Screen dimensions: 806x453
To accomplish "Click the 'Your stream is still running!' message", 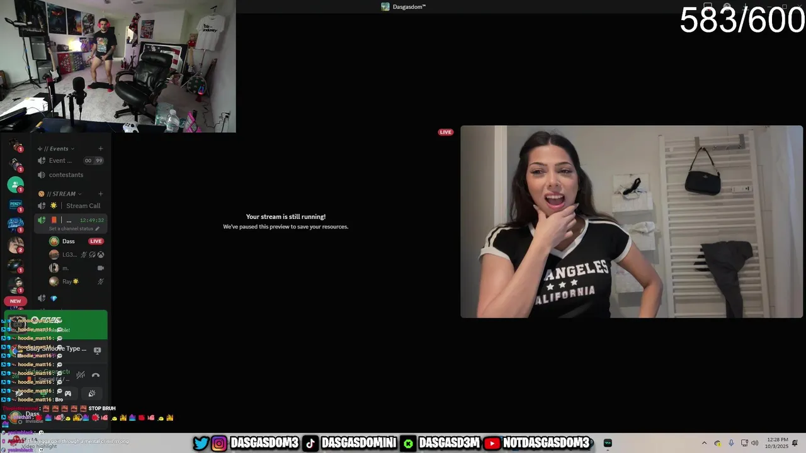I will 286,216.
